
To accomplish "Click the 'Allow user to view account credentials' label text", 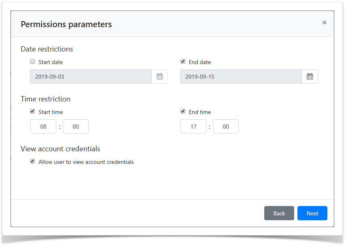I will pyautogui.click(x=86, y=162).
